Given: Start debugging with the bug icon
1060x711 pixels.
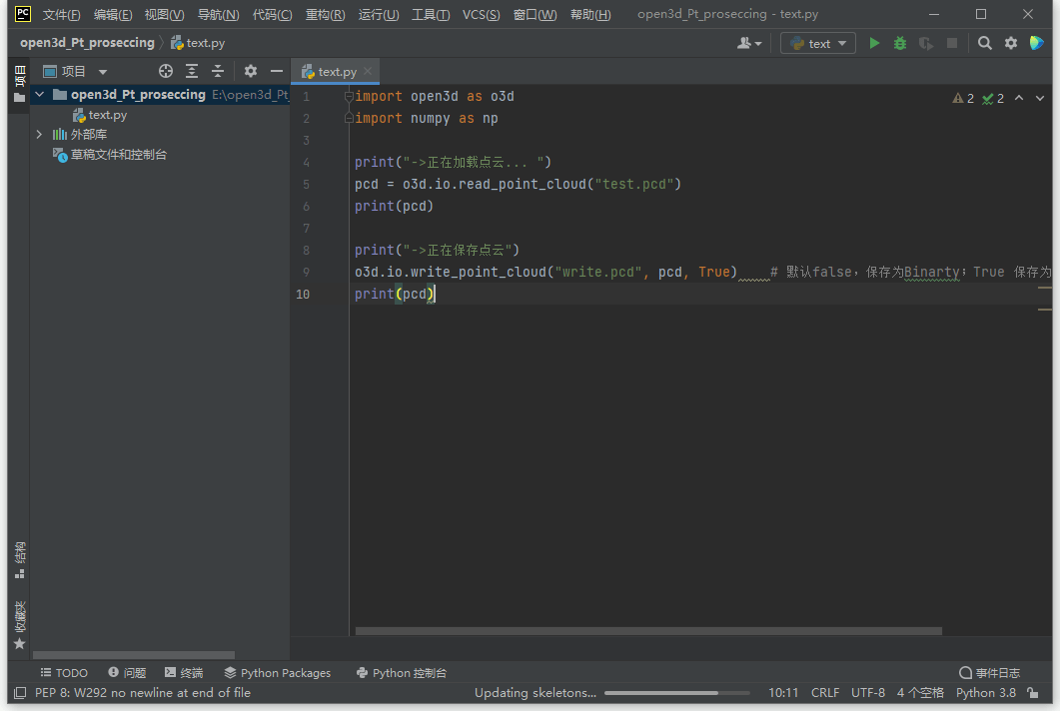Looking at the screenshot, I should pyautogui.click(x=900, y=43).
